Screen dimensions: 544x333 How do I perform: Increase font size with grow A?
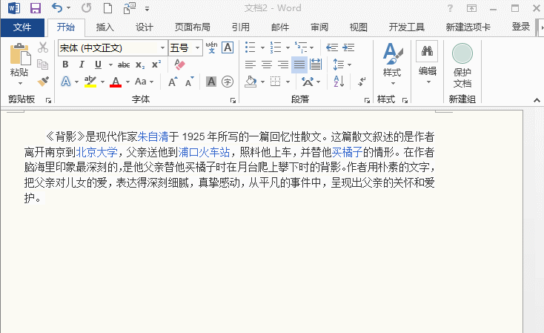tap(173, 82)
